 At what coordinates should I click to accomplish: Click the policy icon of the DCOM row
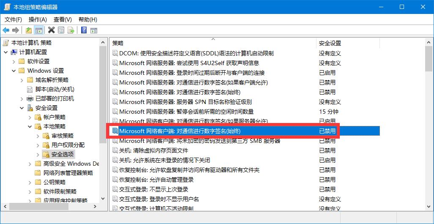(x=115, y=53)
